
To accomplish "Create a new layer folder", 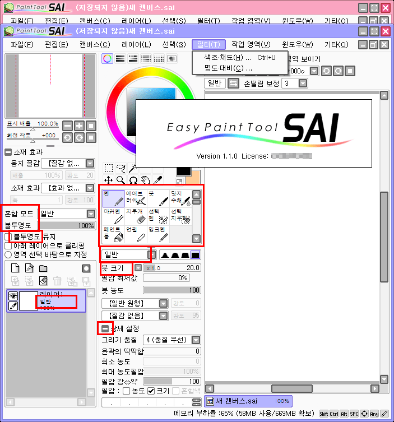I will tap(43, 268).
